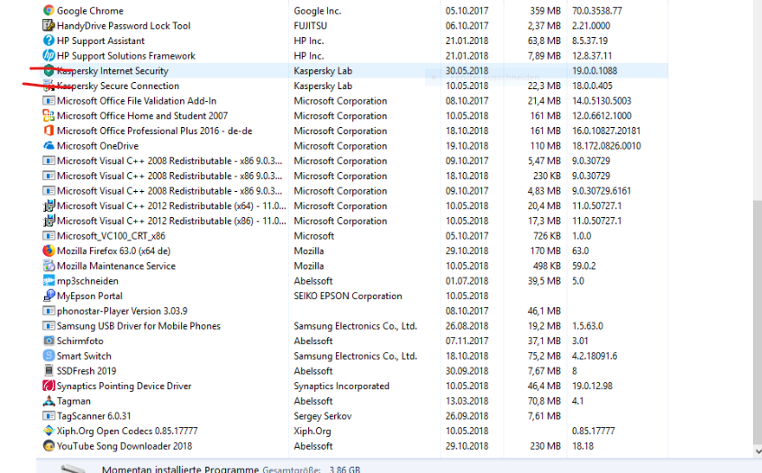
Task: Select the Smart Switch program name
Action: tap(84, 356)
